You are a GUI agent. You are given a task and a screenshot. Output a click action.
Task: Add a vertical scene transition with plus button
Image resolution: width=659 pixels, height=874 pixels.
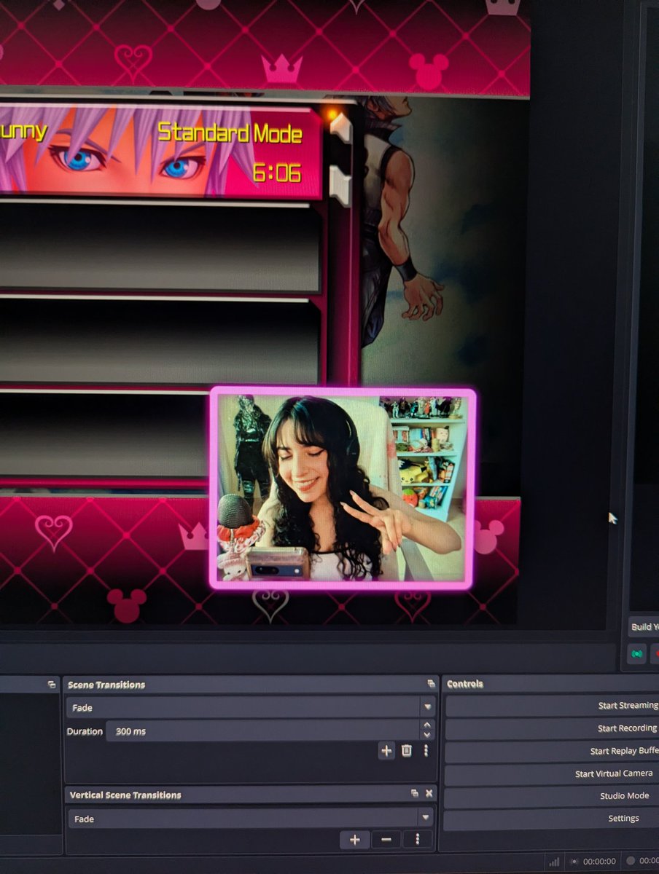pos(354,840)
